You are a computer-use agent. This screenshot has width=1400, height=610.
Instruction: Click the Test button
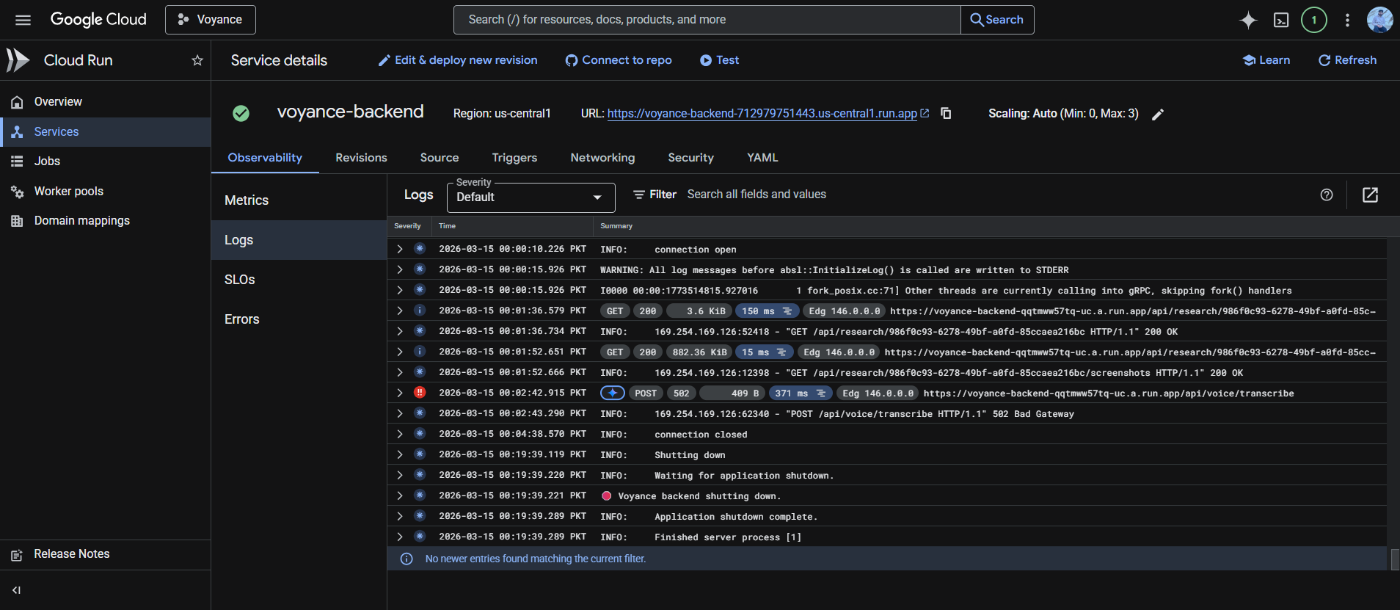tap(719, 60)
